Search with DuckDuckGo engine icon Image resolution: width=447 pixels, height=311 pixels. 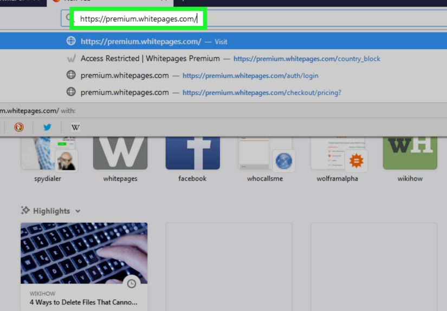19,127
